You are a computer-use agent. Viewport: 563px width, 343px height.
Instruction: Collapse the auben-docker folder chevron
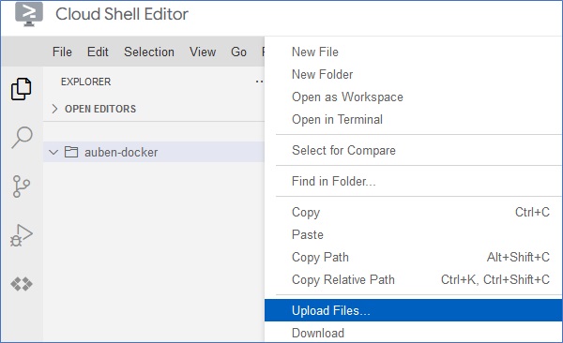53,152
